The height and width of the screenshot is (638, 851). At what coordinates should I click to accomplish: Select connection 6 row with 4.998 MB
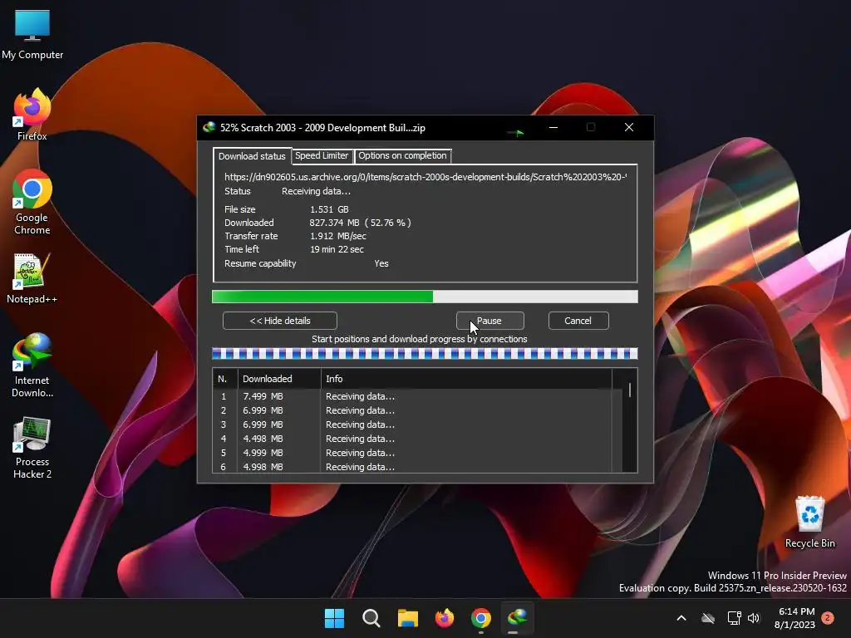coord(418,467)
